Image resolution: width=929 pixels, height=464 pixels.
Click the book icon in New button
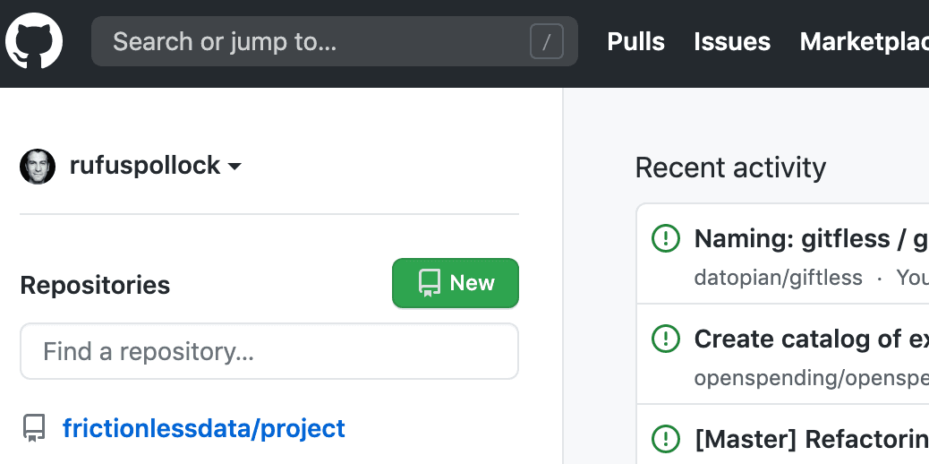point(430,283)
